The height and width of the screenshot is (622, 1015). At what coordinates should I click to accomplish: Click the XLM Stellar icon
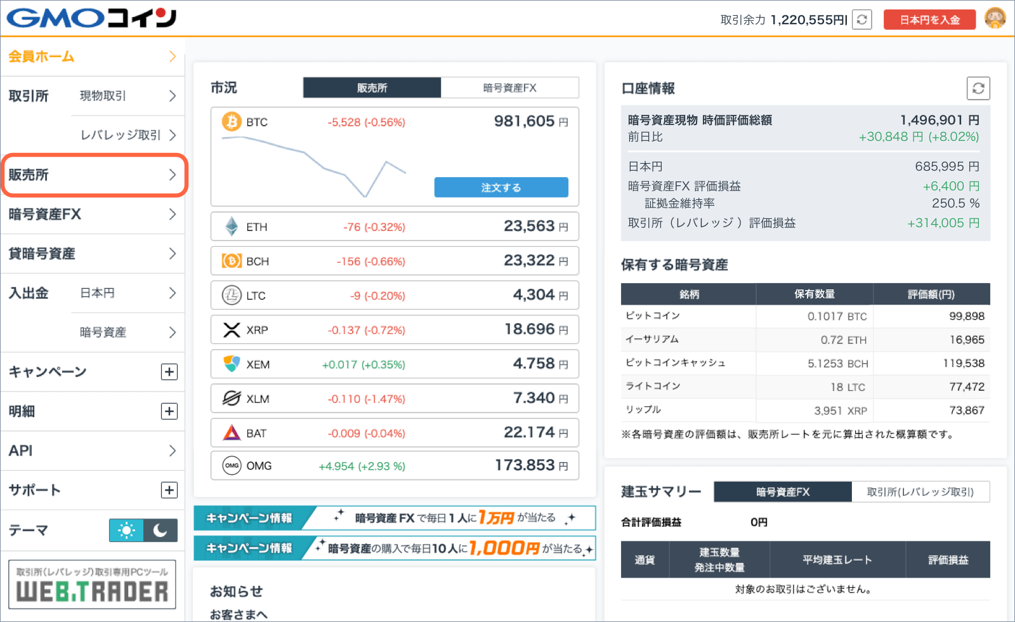232,398
